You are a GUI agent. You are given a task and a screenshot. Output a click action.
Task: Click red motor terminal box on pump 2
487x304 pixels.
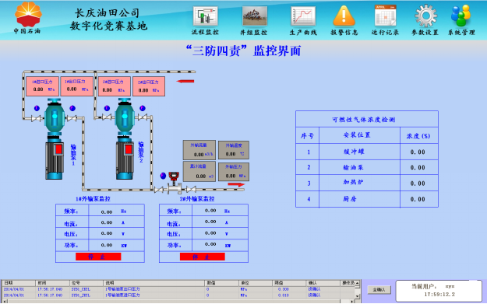pyautogui.click(x=129, y=150)
